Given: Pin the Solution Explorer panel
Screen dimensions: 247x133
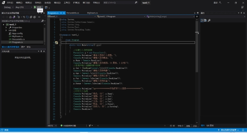Looking at the screenshot, I should click(41, 13).
